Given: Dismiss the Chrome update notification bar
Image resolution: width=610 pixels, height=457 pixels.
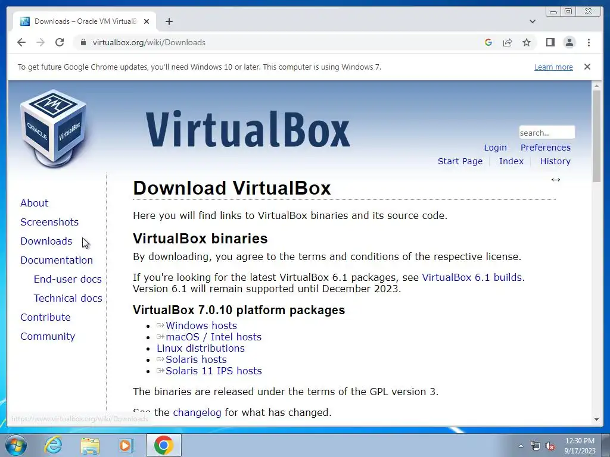Looking at the screenshot, I should (x=587, y=67).
